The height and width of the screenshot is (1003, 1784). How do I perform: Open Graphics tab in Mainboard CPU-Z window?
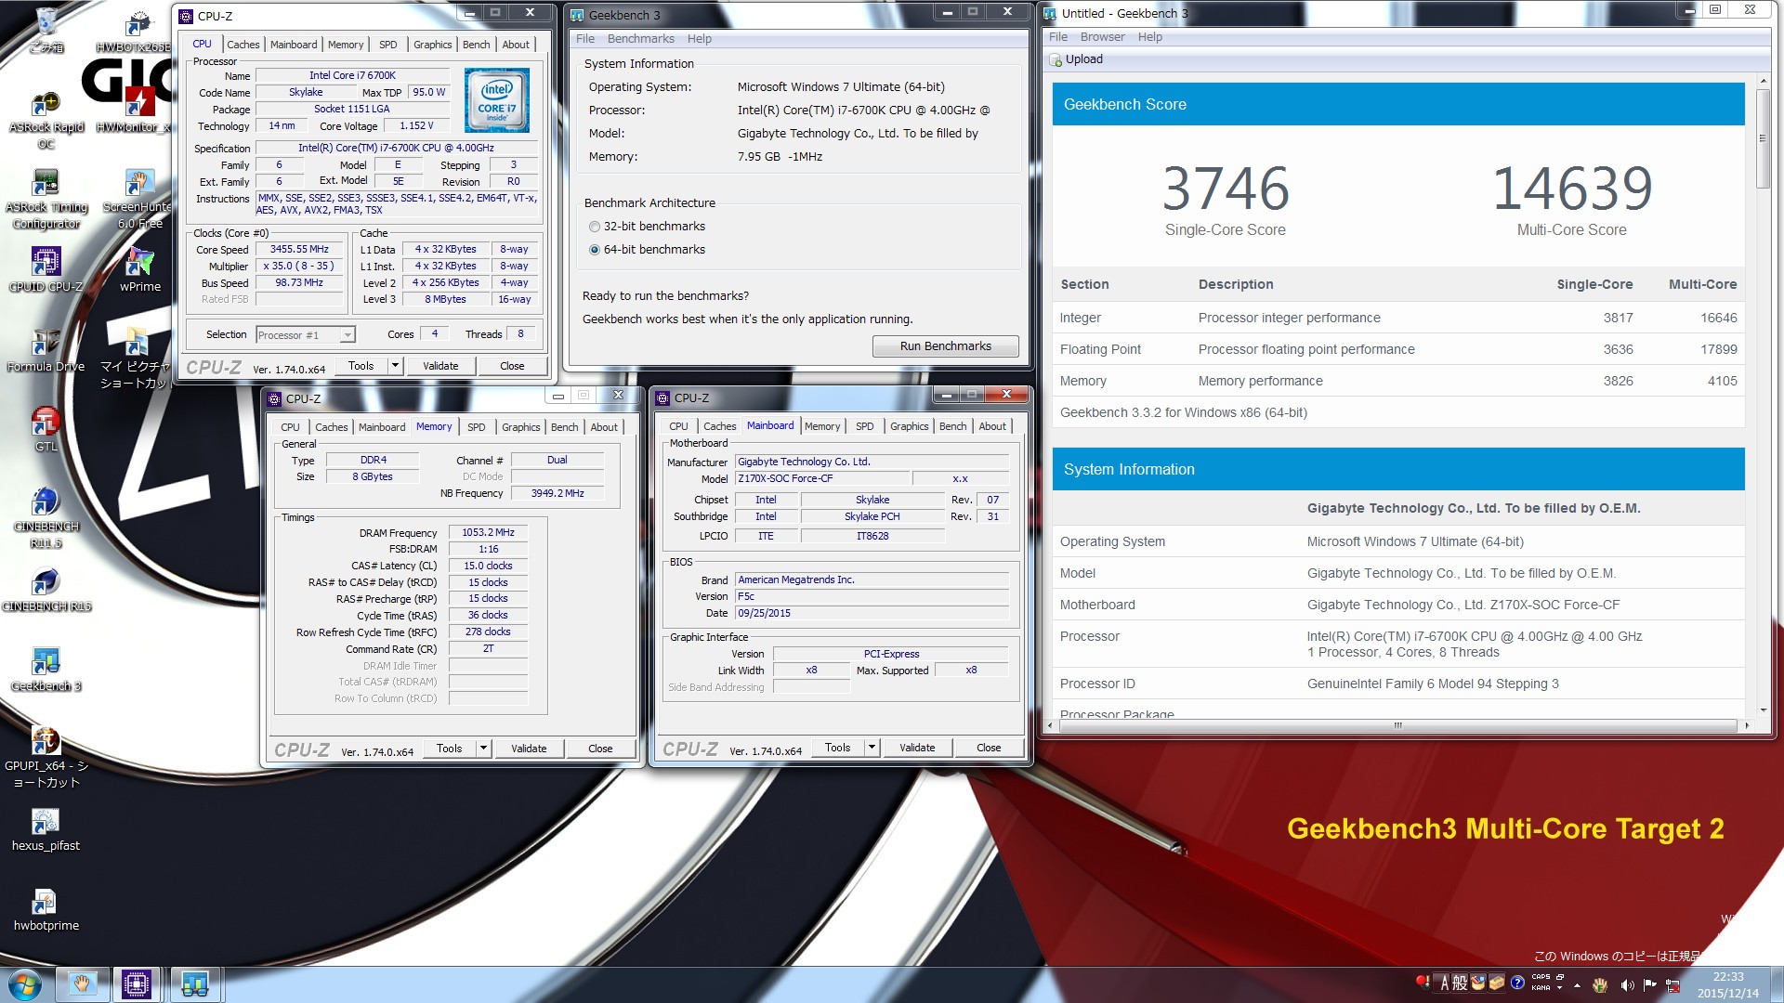pos(909,426)
